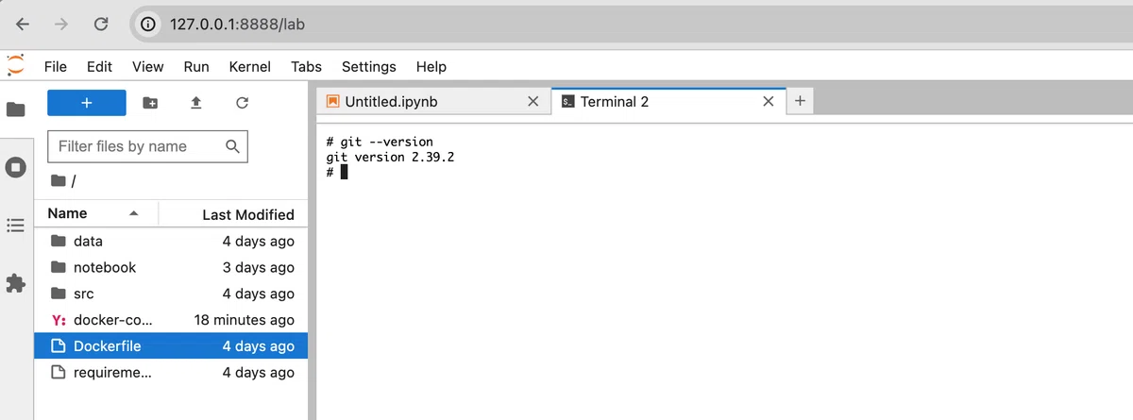Add a new tab with plus button
The width and height of the screenshot is (1133, 420).
(800, 101)
